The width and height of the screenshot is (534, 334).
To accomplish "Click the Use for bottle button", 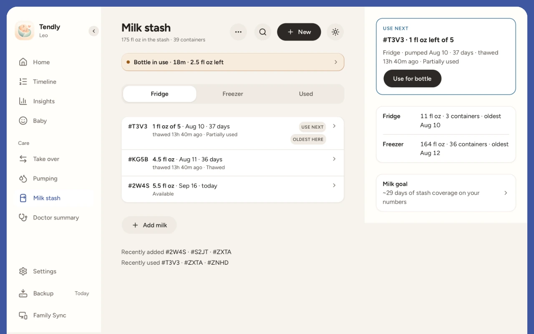I will click(x=412, y=78).
